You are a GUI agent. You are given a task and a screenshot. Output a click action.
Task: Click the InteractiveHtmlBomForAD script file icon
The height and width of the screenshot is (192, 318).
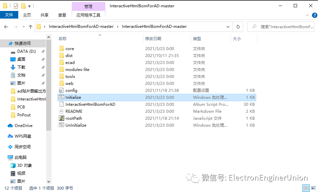click(61, 104)
